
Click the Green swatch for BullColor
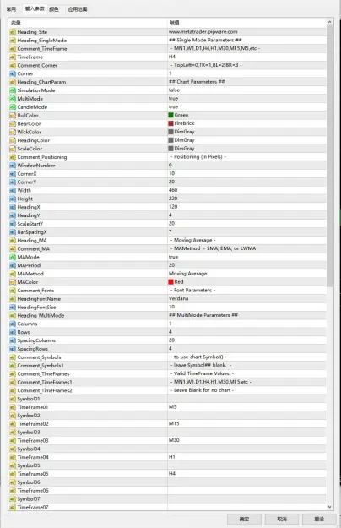pyautogui.click(x=170, y=115)
